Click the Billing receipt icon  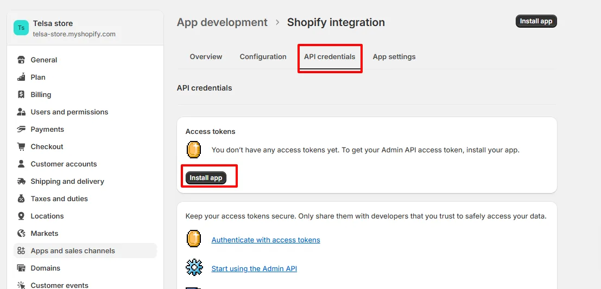(21, 94)
